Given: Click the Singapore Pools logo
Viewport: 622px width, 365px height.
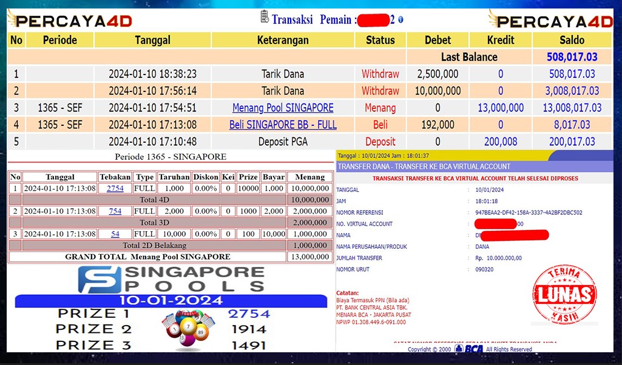Looking at the screenshot, I should point(172,279).
